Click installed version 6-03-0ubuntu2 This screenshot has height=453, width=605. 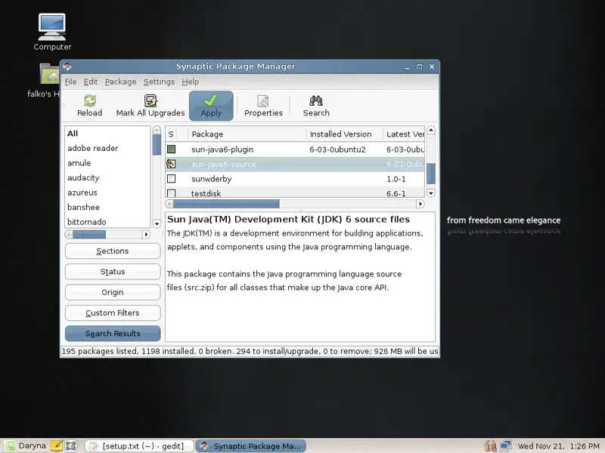[x=337, y=149]
